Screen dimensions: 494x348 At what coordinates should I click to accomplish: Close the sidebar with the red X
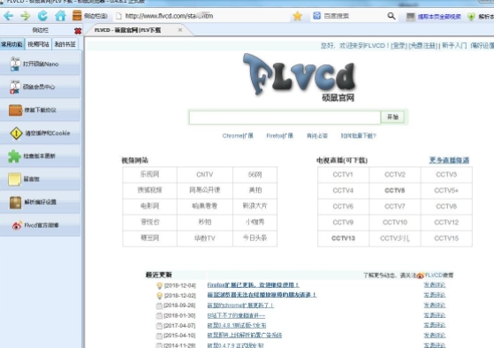tap(78, 31)
